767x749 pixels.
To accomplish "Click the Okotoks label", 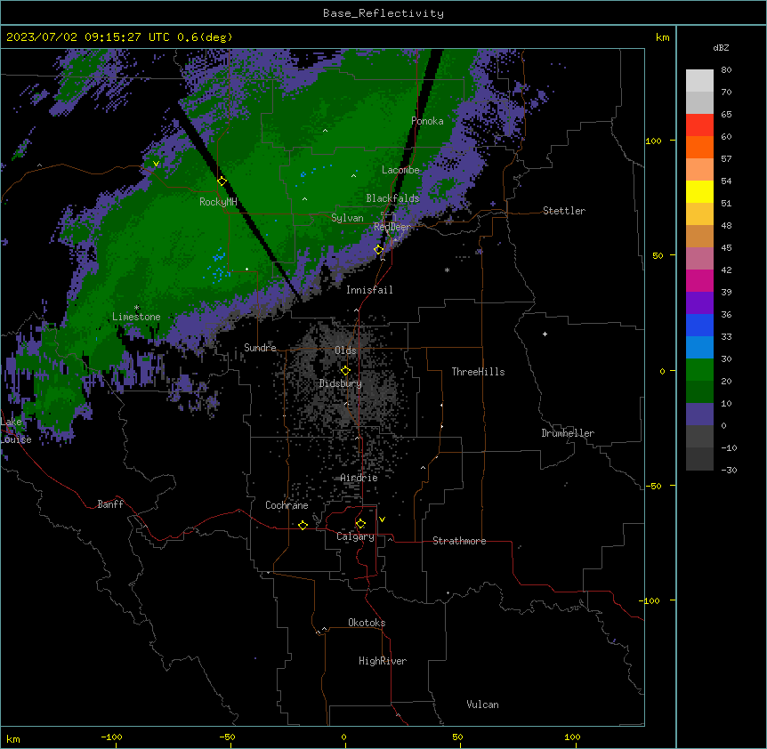I will coord(367,623).
